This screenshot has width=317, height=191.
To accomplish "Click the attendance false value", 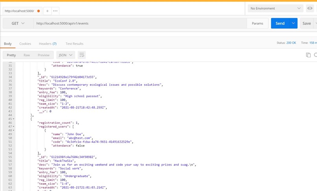I will [80, 146].
